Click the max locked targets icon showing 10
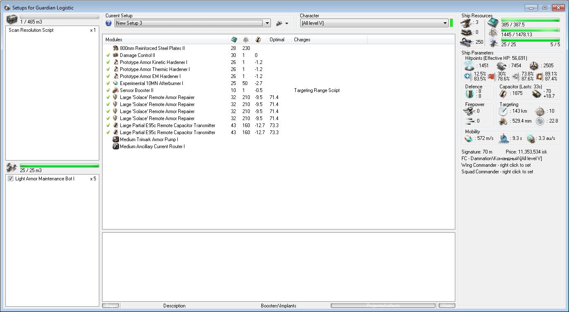The width and height of the screenshot is (569, 312). click(540, 111)
